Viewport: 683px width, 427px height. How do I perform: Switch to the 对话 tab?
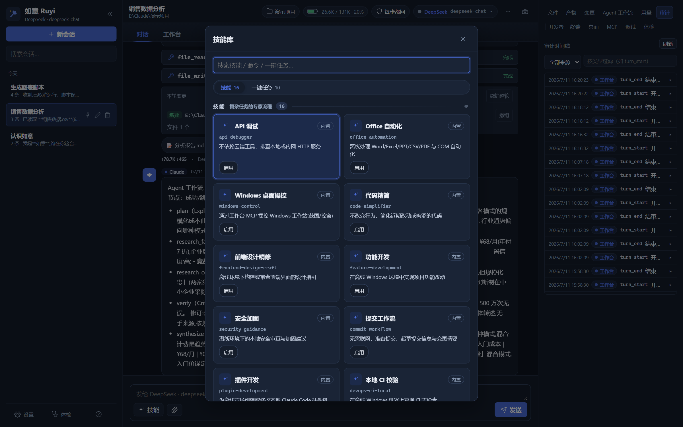[x=142, y=34]
